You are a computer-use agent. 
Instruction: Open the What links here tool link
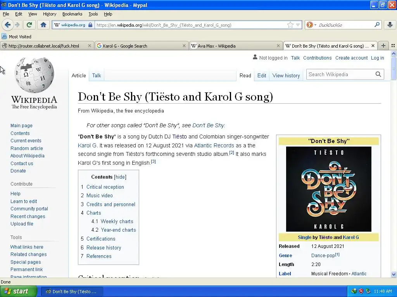coord(27,247)
